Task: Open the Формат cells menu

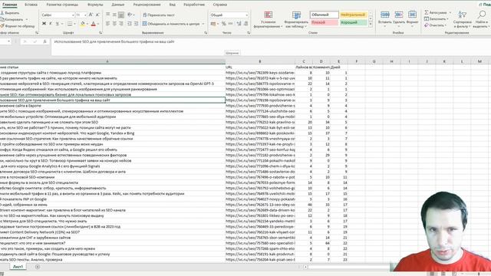Action: click(413, 18)
